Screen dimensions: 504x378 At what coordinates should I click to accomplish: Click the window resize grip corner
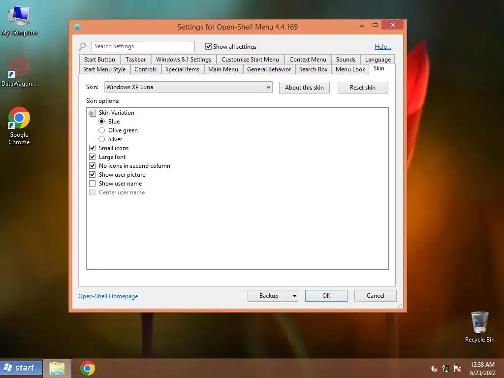pos(400,306)
